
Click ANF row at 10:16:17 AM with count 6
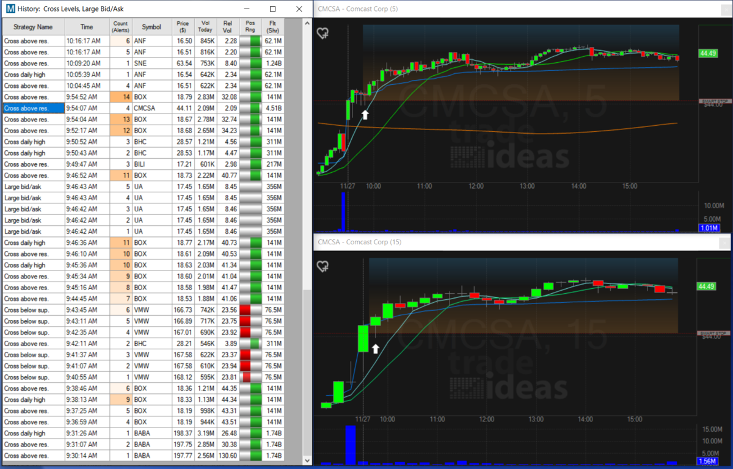(143, 40)
